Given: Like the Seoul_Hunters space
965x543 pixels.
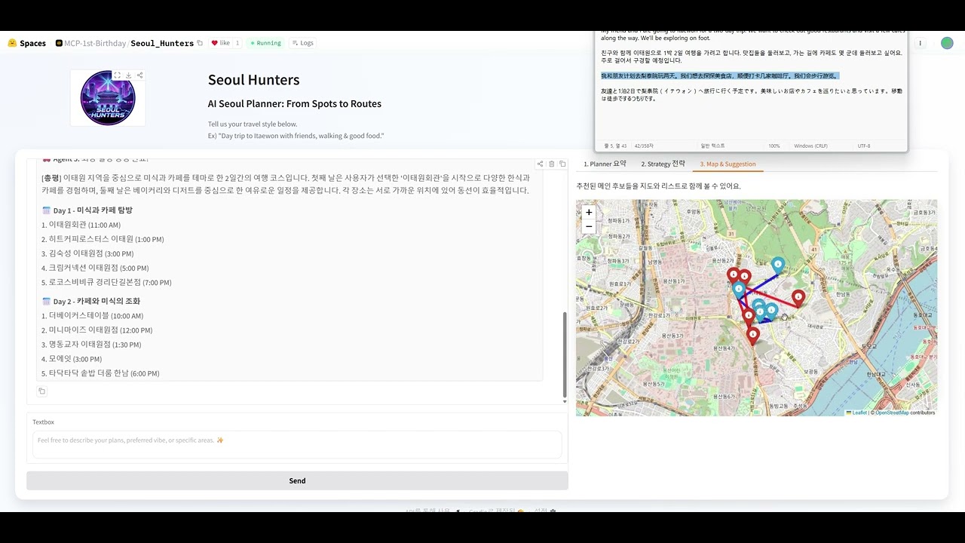Looking at the screenshot, I should tap(220, 43).
